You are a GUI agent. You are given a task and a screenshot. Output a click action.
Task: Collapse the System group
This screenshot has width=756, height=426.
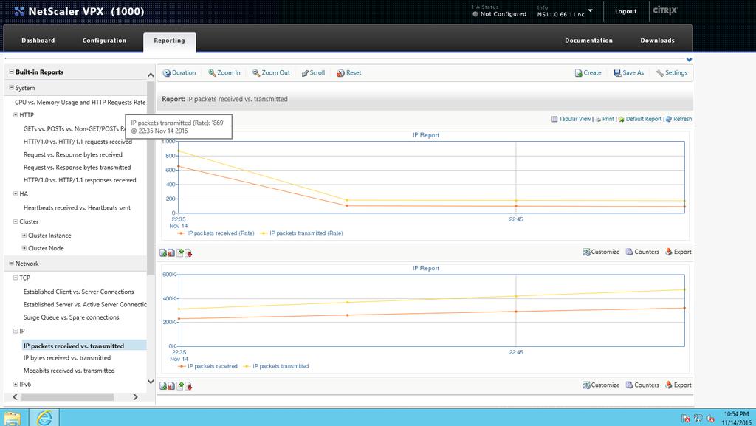pyautogui.click(x=11, y=88)
